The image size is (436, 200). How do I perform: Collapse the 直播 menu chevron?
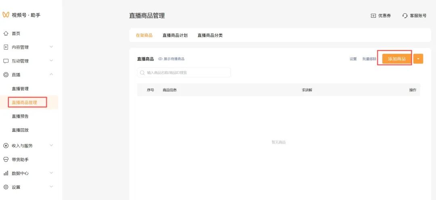point(51,74)
